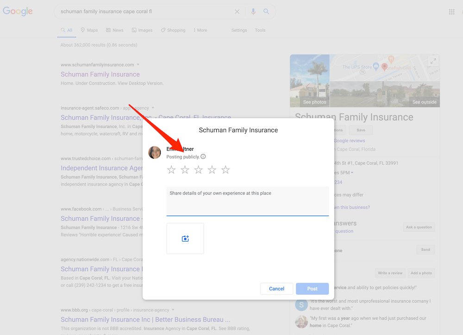Open the agency.nationwide.com result title
Image resolution: width=463 pixels, height=335 pixels.
(101, 269)
